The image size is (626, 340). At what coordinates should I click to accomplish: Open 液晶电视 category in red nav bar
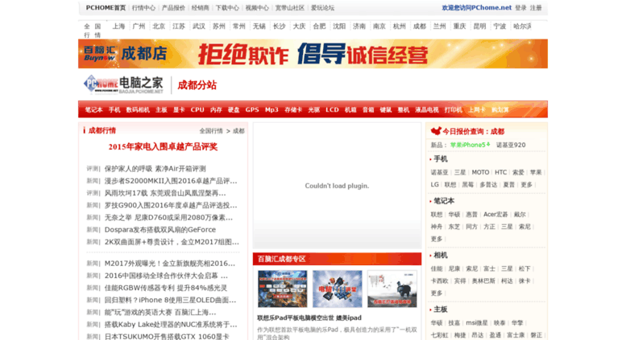tap(427, 110)
